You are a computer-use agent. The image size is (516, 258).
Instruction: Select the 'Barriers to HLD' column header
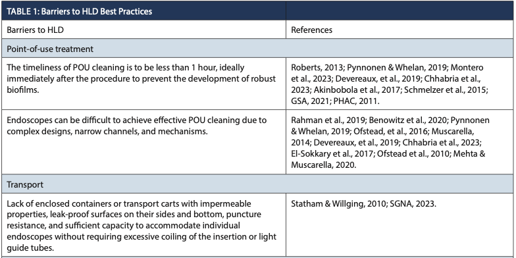36,30
